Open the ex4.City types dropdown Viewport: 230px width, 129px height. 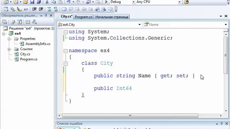(139, 25)
